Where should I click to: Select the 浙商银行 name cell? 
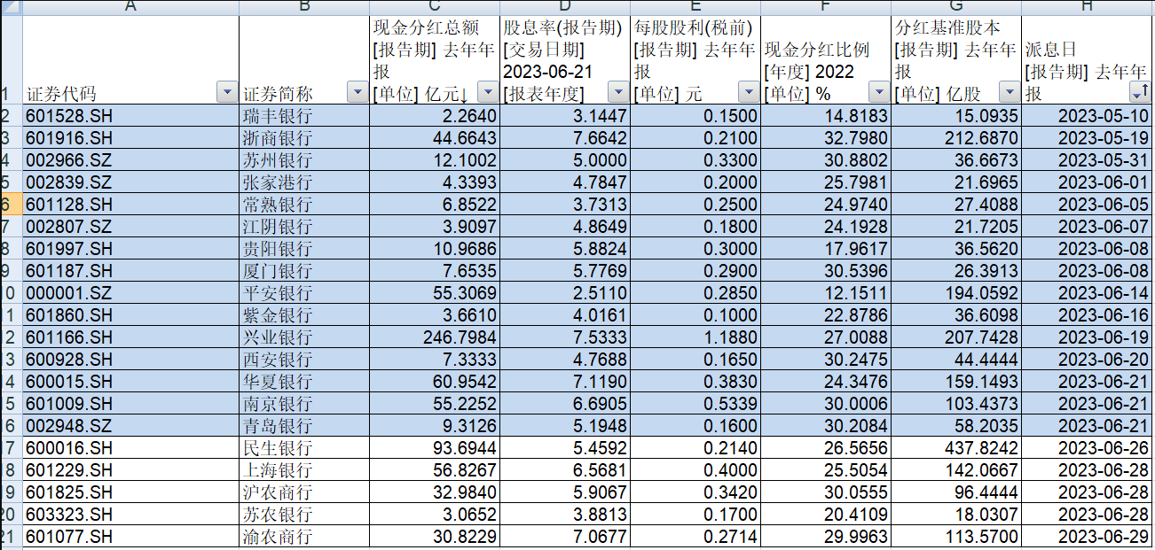coord(304,137)
